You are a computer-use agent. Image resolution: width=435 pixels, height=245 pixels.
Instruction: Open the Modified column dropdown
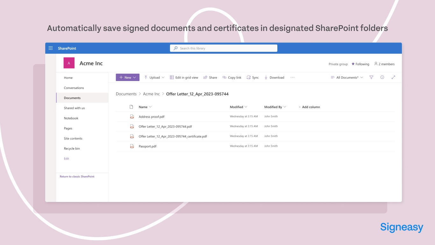239,107
